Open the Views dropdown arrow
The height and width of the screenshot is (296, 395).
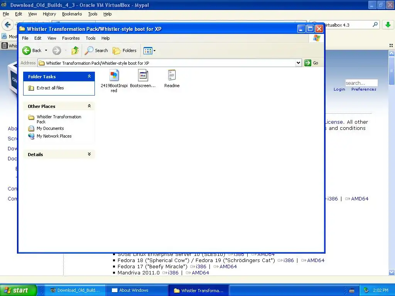[154, 50]
